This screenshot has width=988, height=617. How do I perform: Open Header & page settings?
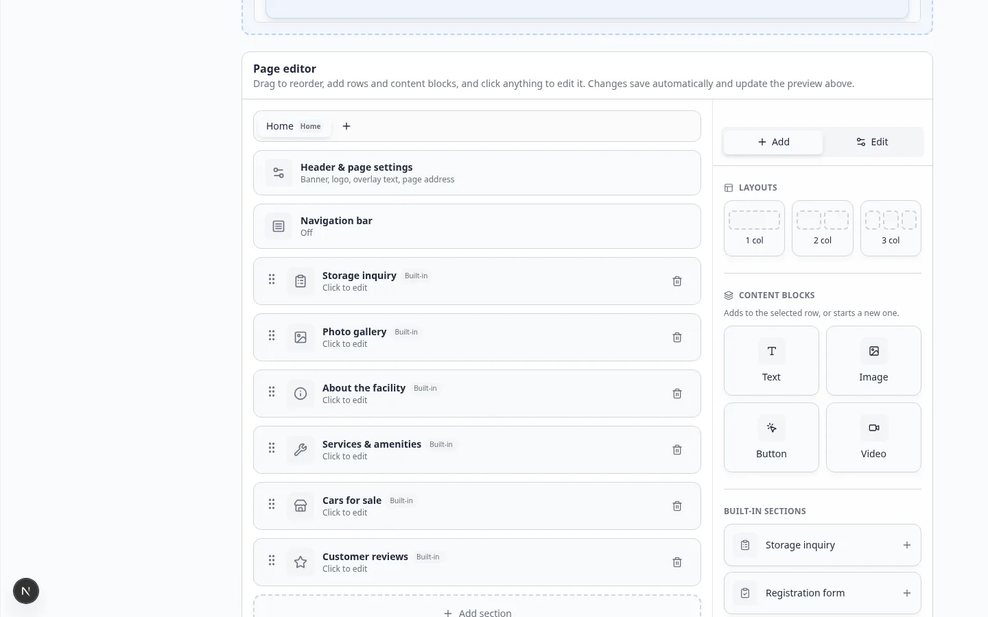pyautogui.click(x=477, y=173)
